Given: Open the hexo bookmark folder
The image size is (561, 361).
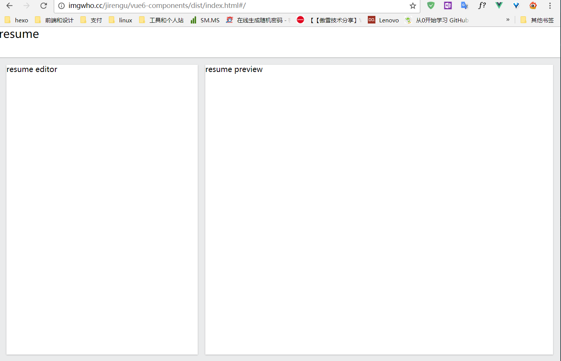Looking at the screenshot, I should 16,20.
